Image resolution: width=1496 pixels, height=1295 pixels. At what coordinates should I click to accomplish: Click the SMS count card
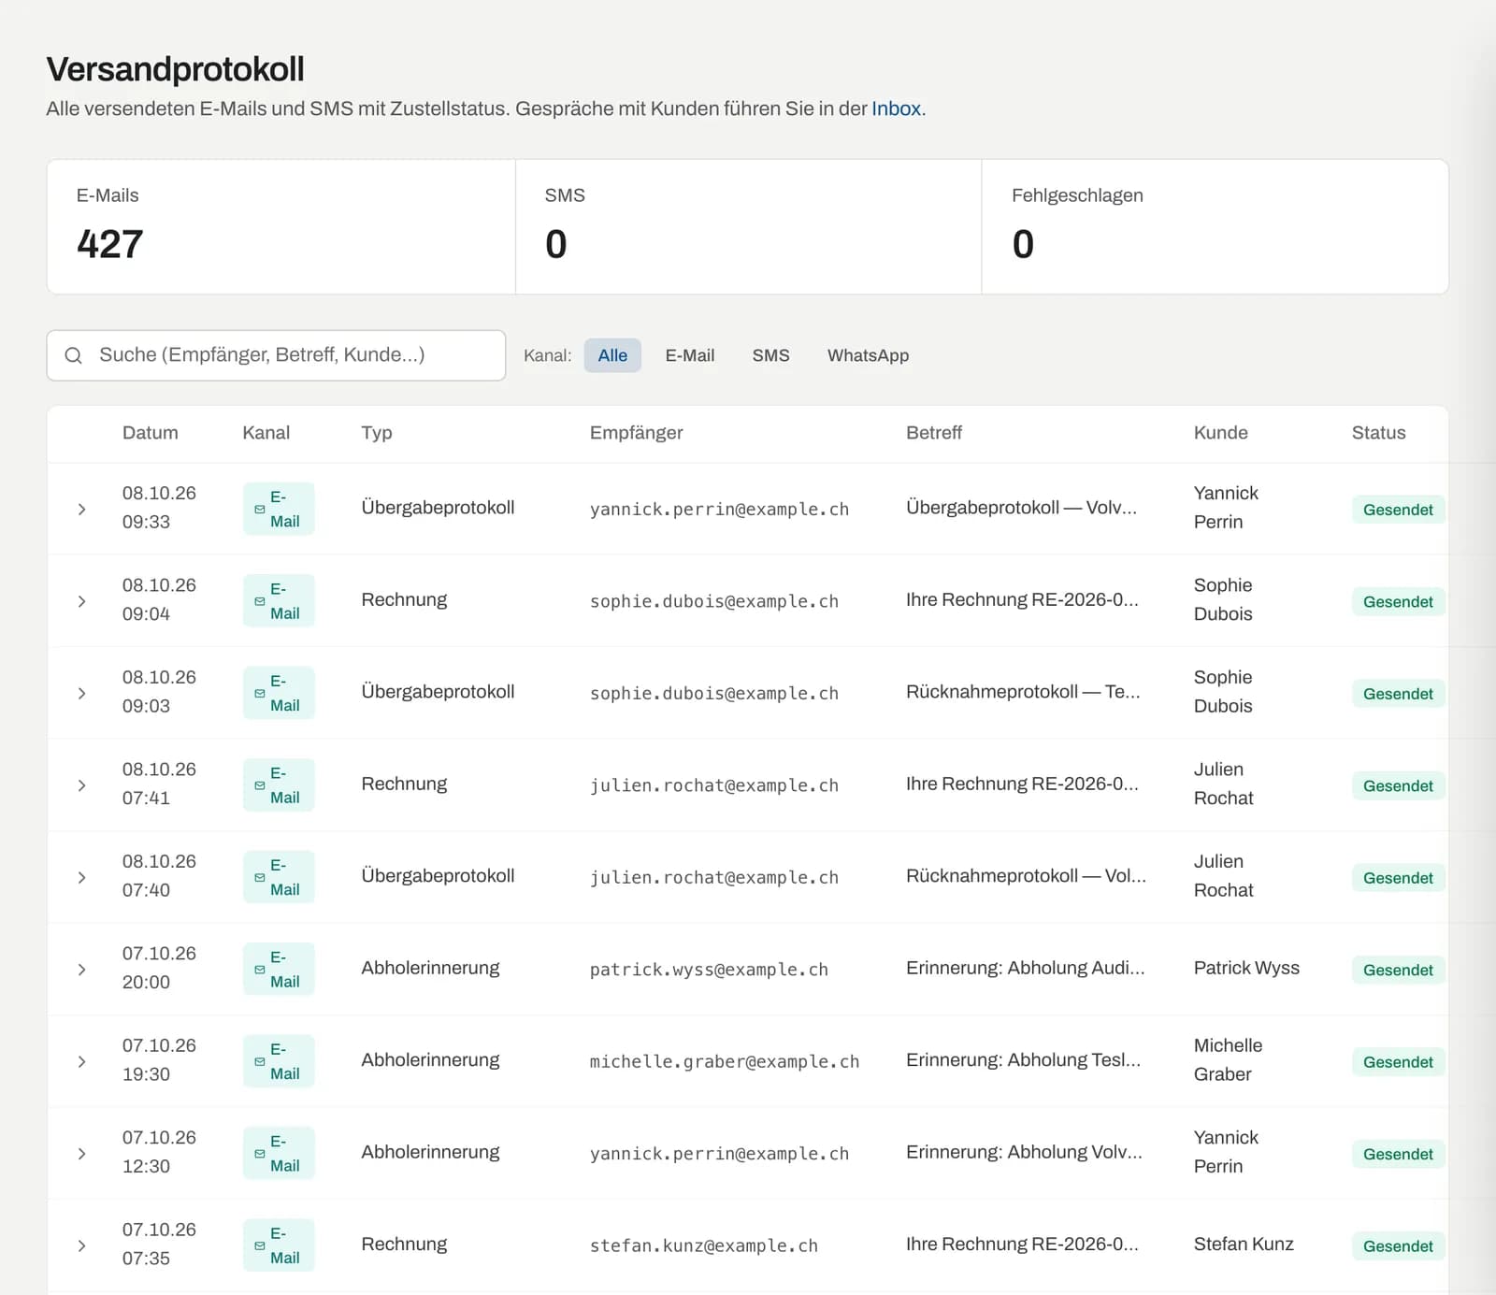click(748, 227)
